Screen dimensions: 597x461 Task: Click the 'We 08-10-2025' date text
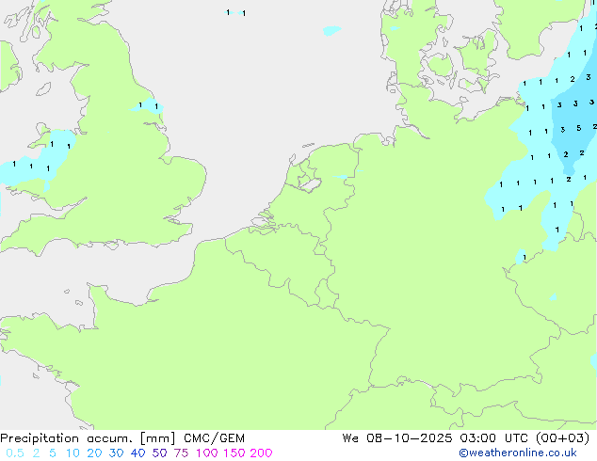pyautogui.click(x=397, y=438)
